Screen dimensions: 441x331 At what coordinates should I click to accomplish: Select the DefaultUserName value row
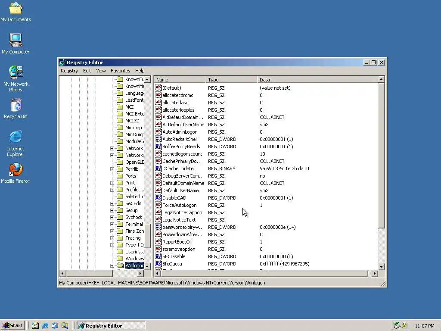pyautogui.click(x=266, y=190)
